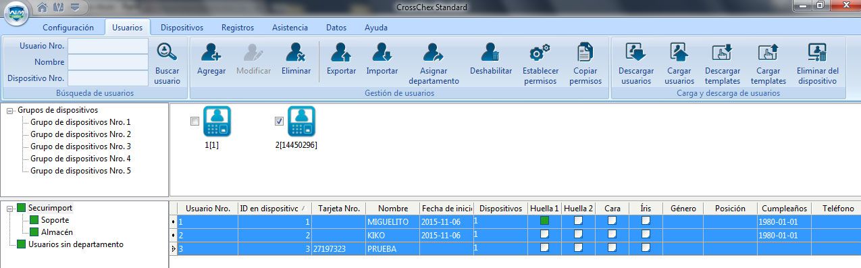The width and height of the screenshot is (861, 268).
Task: Select device icon 1[1]
Action: (217, 121)
